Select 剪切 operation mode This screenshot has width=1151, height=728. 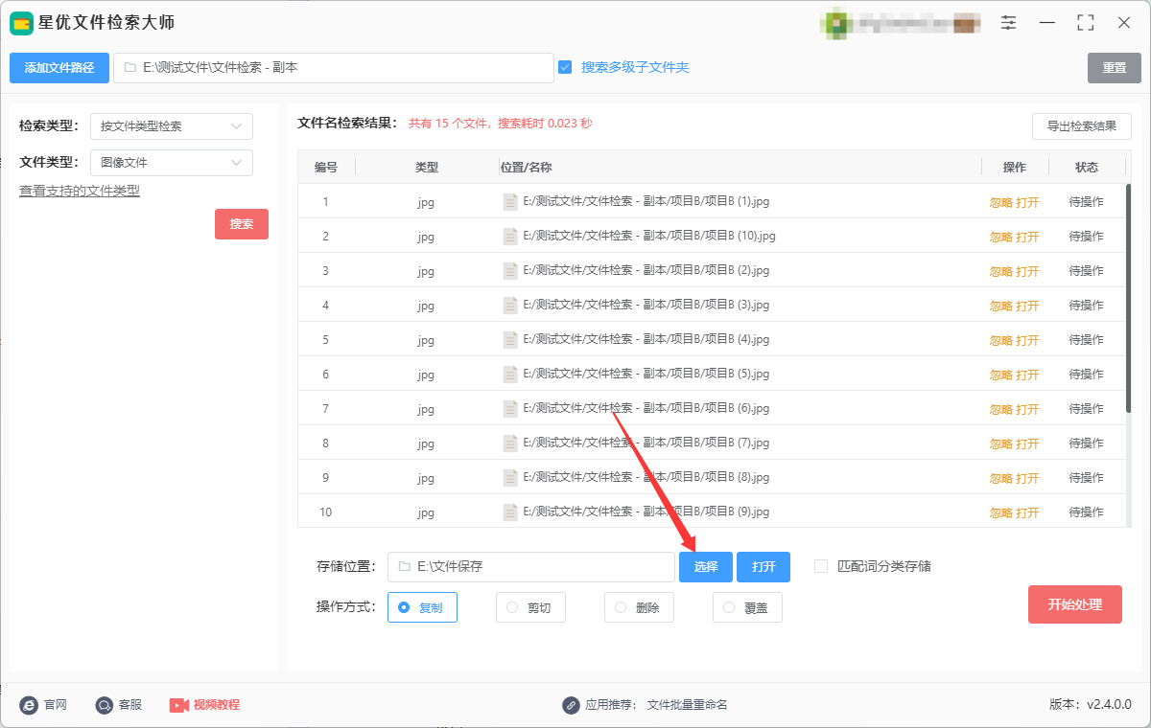click(x=530, y=607)
